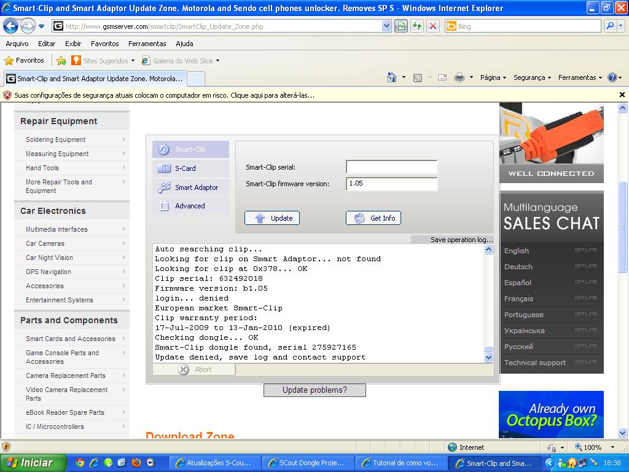Refresh the page using the green arrows icon
Screen dimensions: 629x472
pyautogui.click(x=417, y=26)
